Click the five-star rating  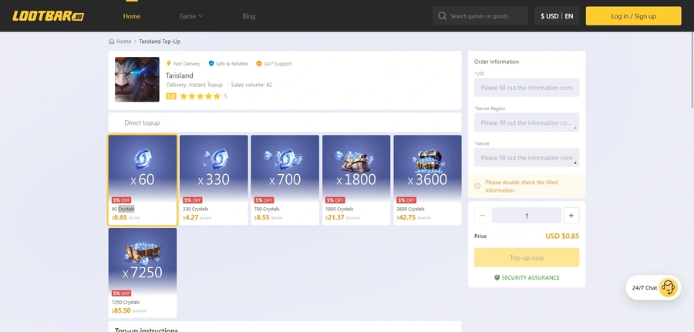pos(200,96)
